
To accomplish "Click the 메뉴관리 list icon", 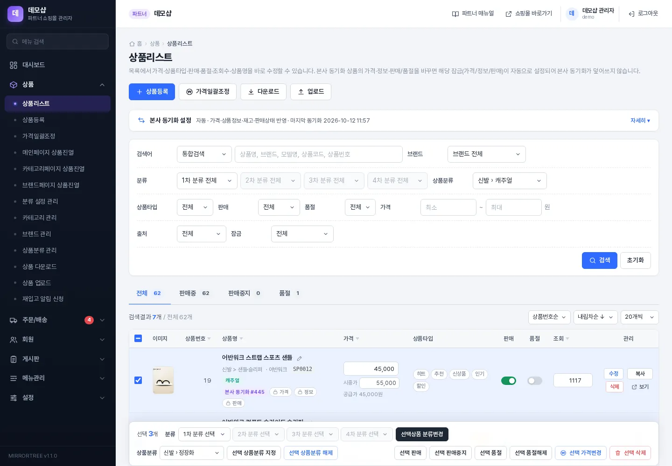I will [14, 378].
